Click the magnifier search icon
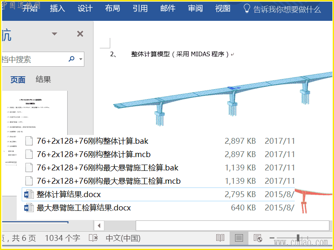 [71, 59]
